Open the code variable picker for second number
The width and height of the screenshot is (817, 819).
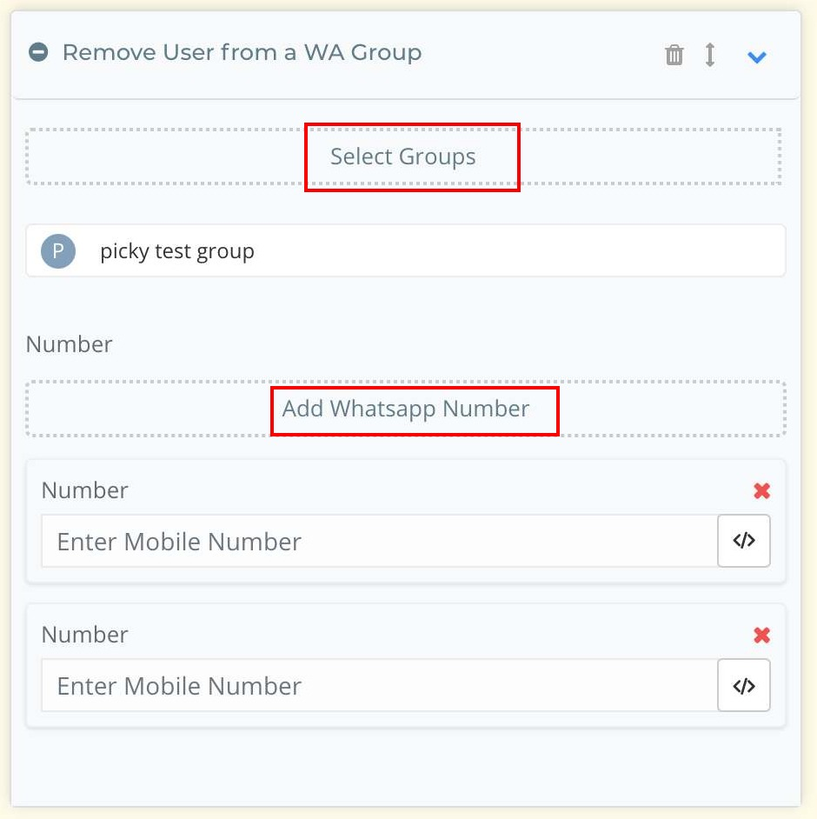(744, 685)
